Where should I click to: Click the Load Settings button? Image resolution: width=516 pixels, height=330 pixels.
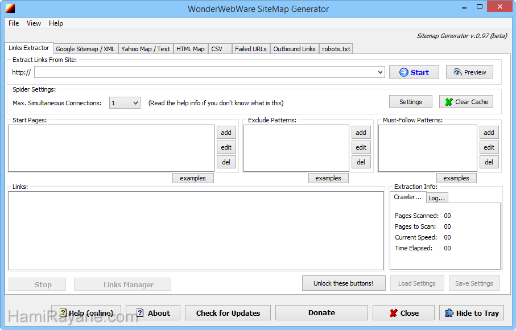point(417,283)
